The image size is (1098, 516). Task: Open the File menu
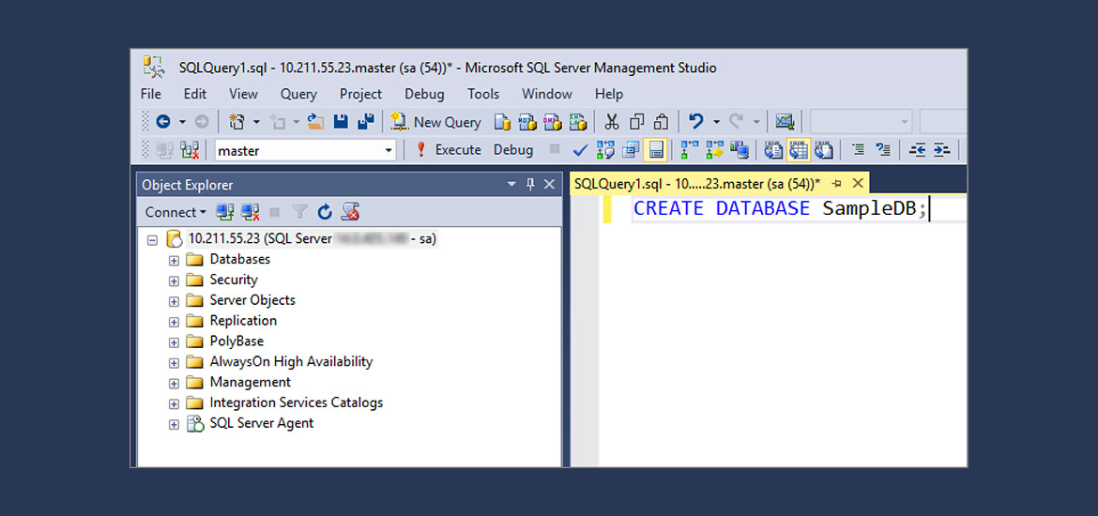tap(150, 94)
